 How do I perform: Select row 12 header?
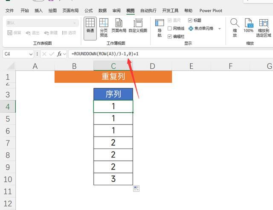(x=8, y=203)
